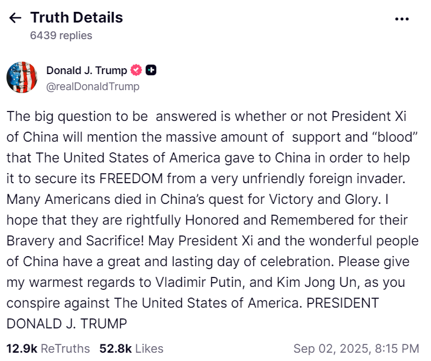Open the three-dot more options menu
Screen dimensions: 431x361
point(402,19)
